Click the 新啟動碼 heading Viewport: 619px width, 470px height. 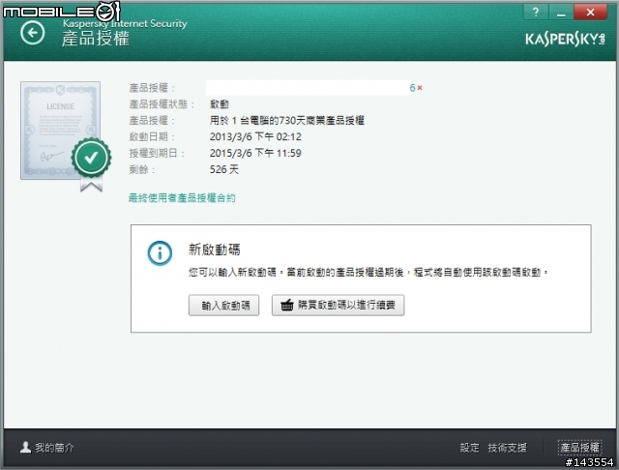pos(215,250)
